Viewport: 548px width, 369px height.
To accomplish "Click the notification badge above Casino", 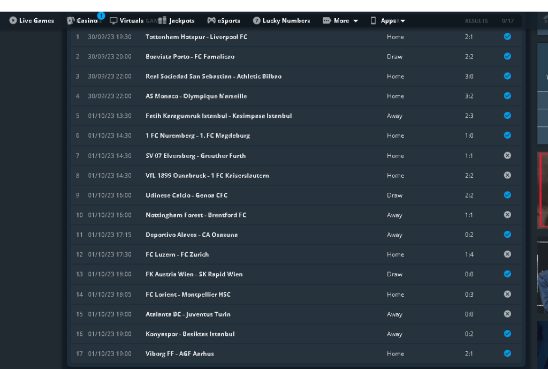I will pos(101,17).
